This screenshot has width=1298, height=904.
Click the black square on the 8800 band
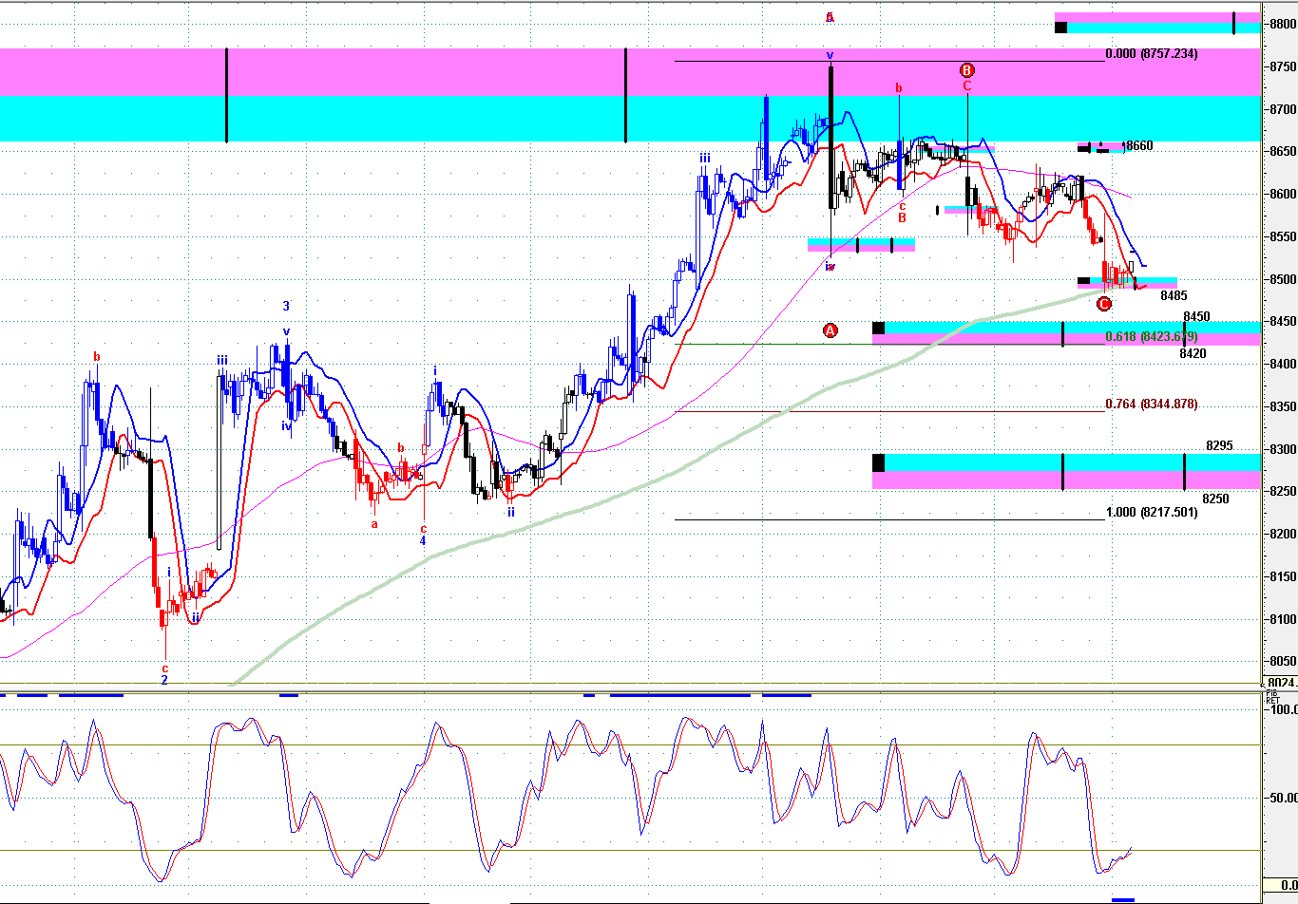[1060, 26]
